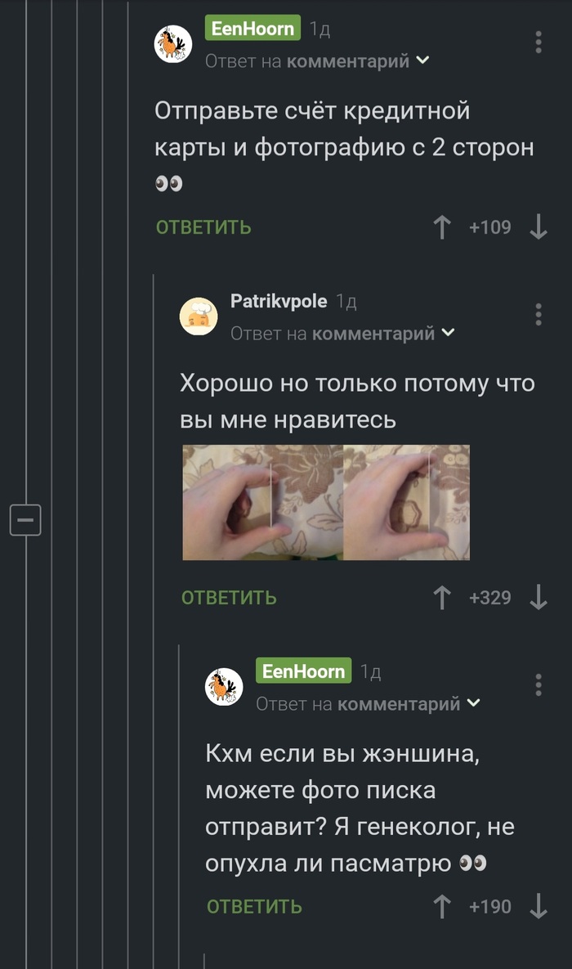The width and height of the screenshot is (572, 969).
Task: Downvote the comment rated +109
Action: (538, 227)
